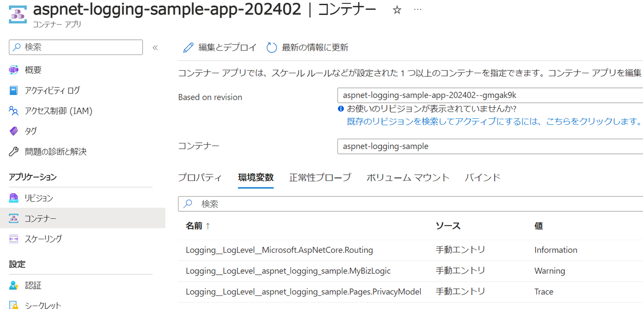Image resolution: width=643 pixels, height=309 pixels.
Task: Click 手動エントリ in the MyBizLogic row
Action: tap(460, 270)
